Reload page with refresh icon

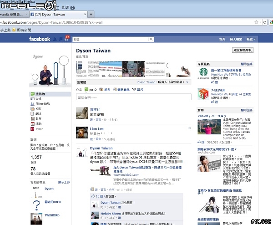265,22
